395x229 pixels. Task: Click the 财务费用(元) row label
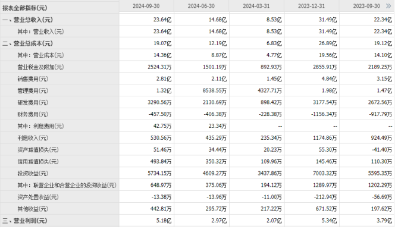[x=33, y=115]
